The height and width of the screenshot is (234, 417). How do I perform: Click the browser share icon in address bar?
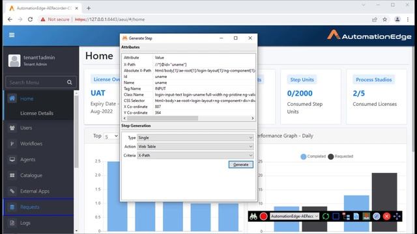(375, 19)
